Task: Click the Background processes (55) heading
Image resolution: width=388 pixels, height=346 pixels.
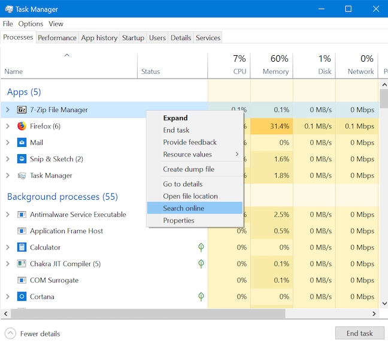Action: [62, 197]
